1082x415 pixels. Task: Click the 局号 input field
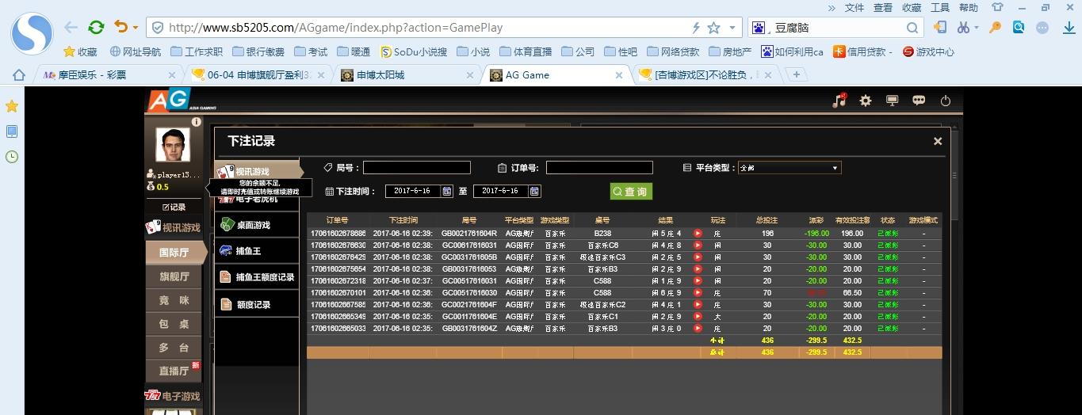click(x=416, y=168)
